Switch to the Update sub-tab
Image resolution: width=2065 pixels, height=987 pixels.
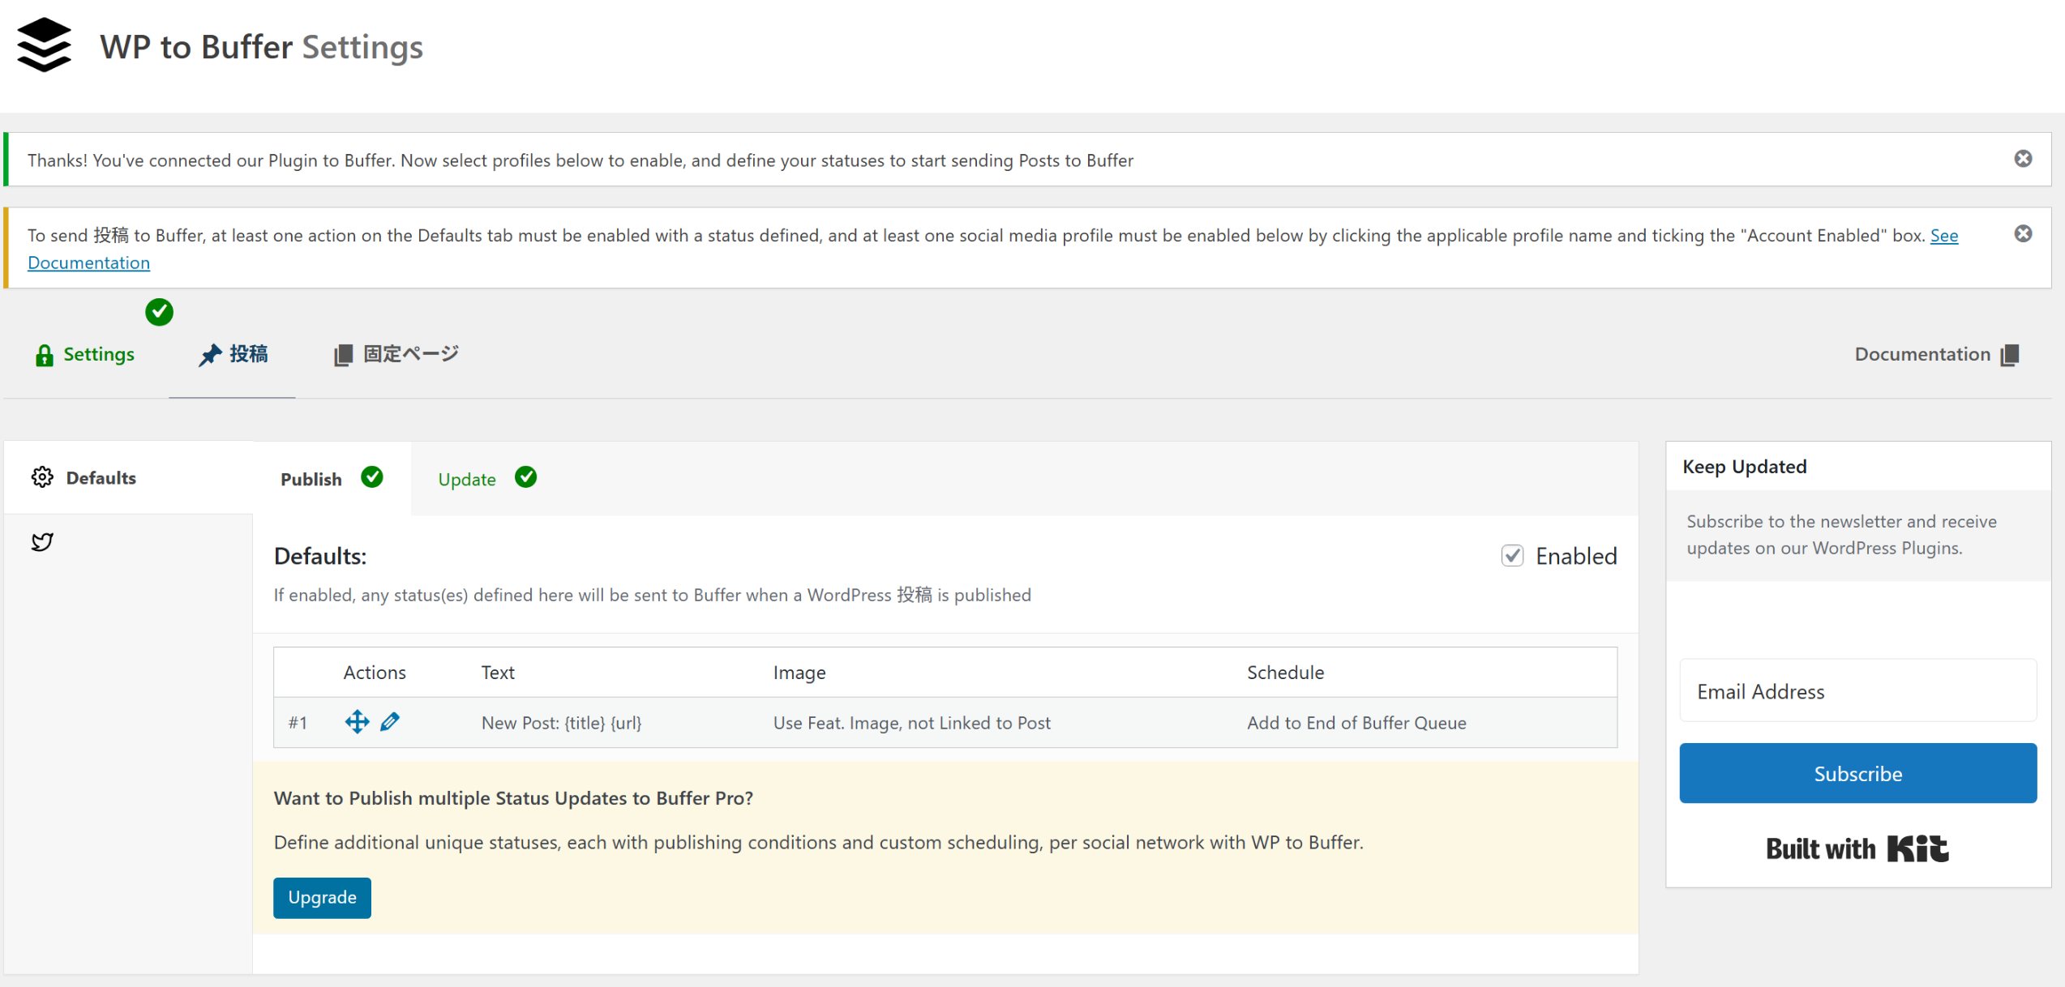(x=466, y=479)
